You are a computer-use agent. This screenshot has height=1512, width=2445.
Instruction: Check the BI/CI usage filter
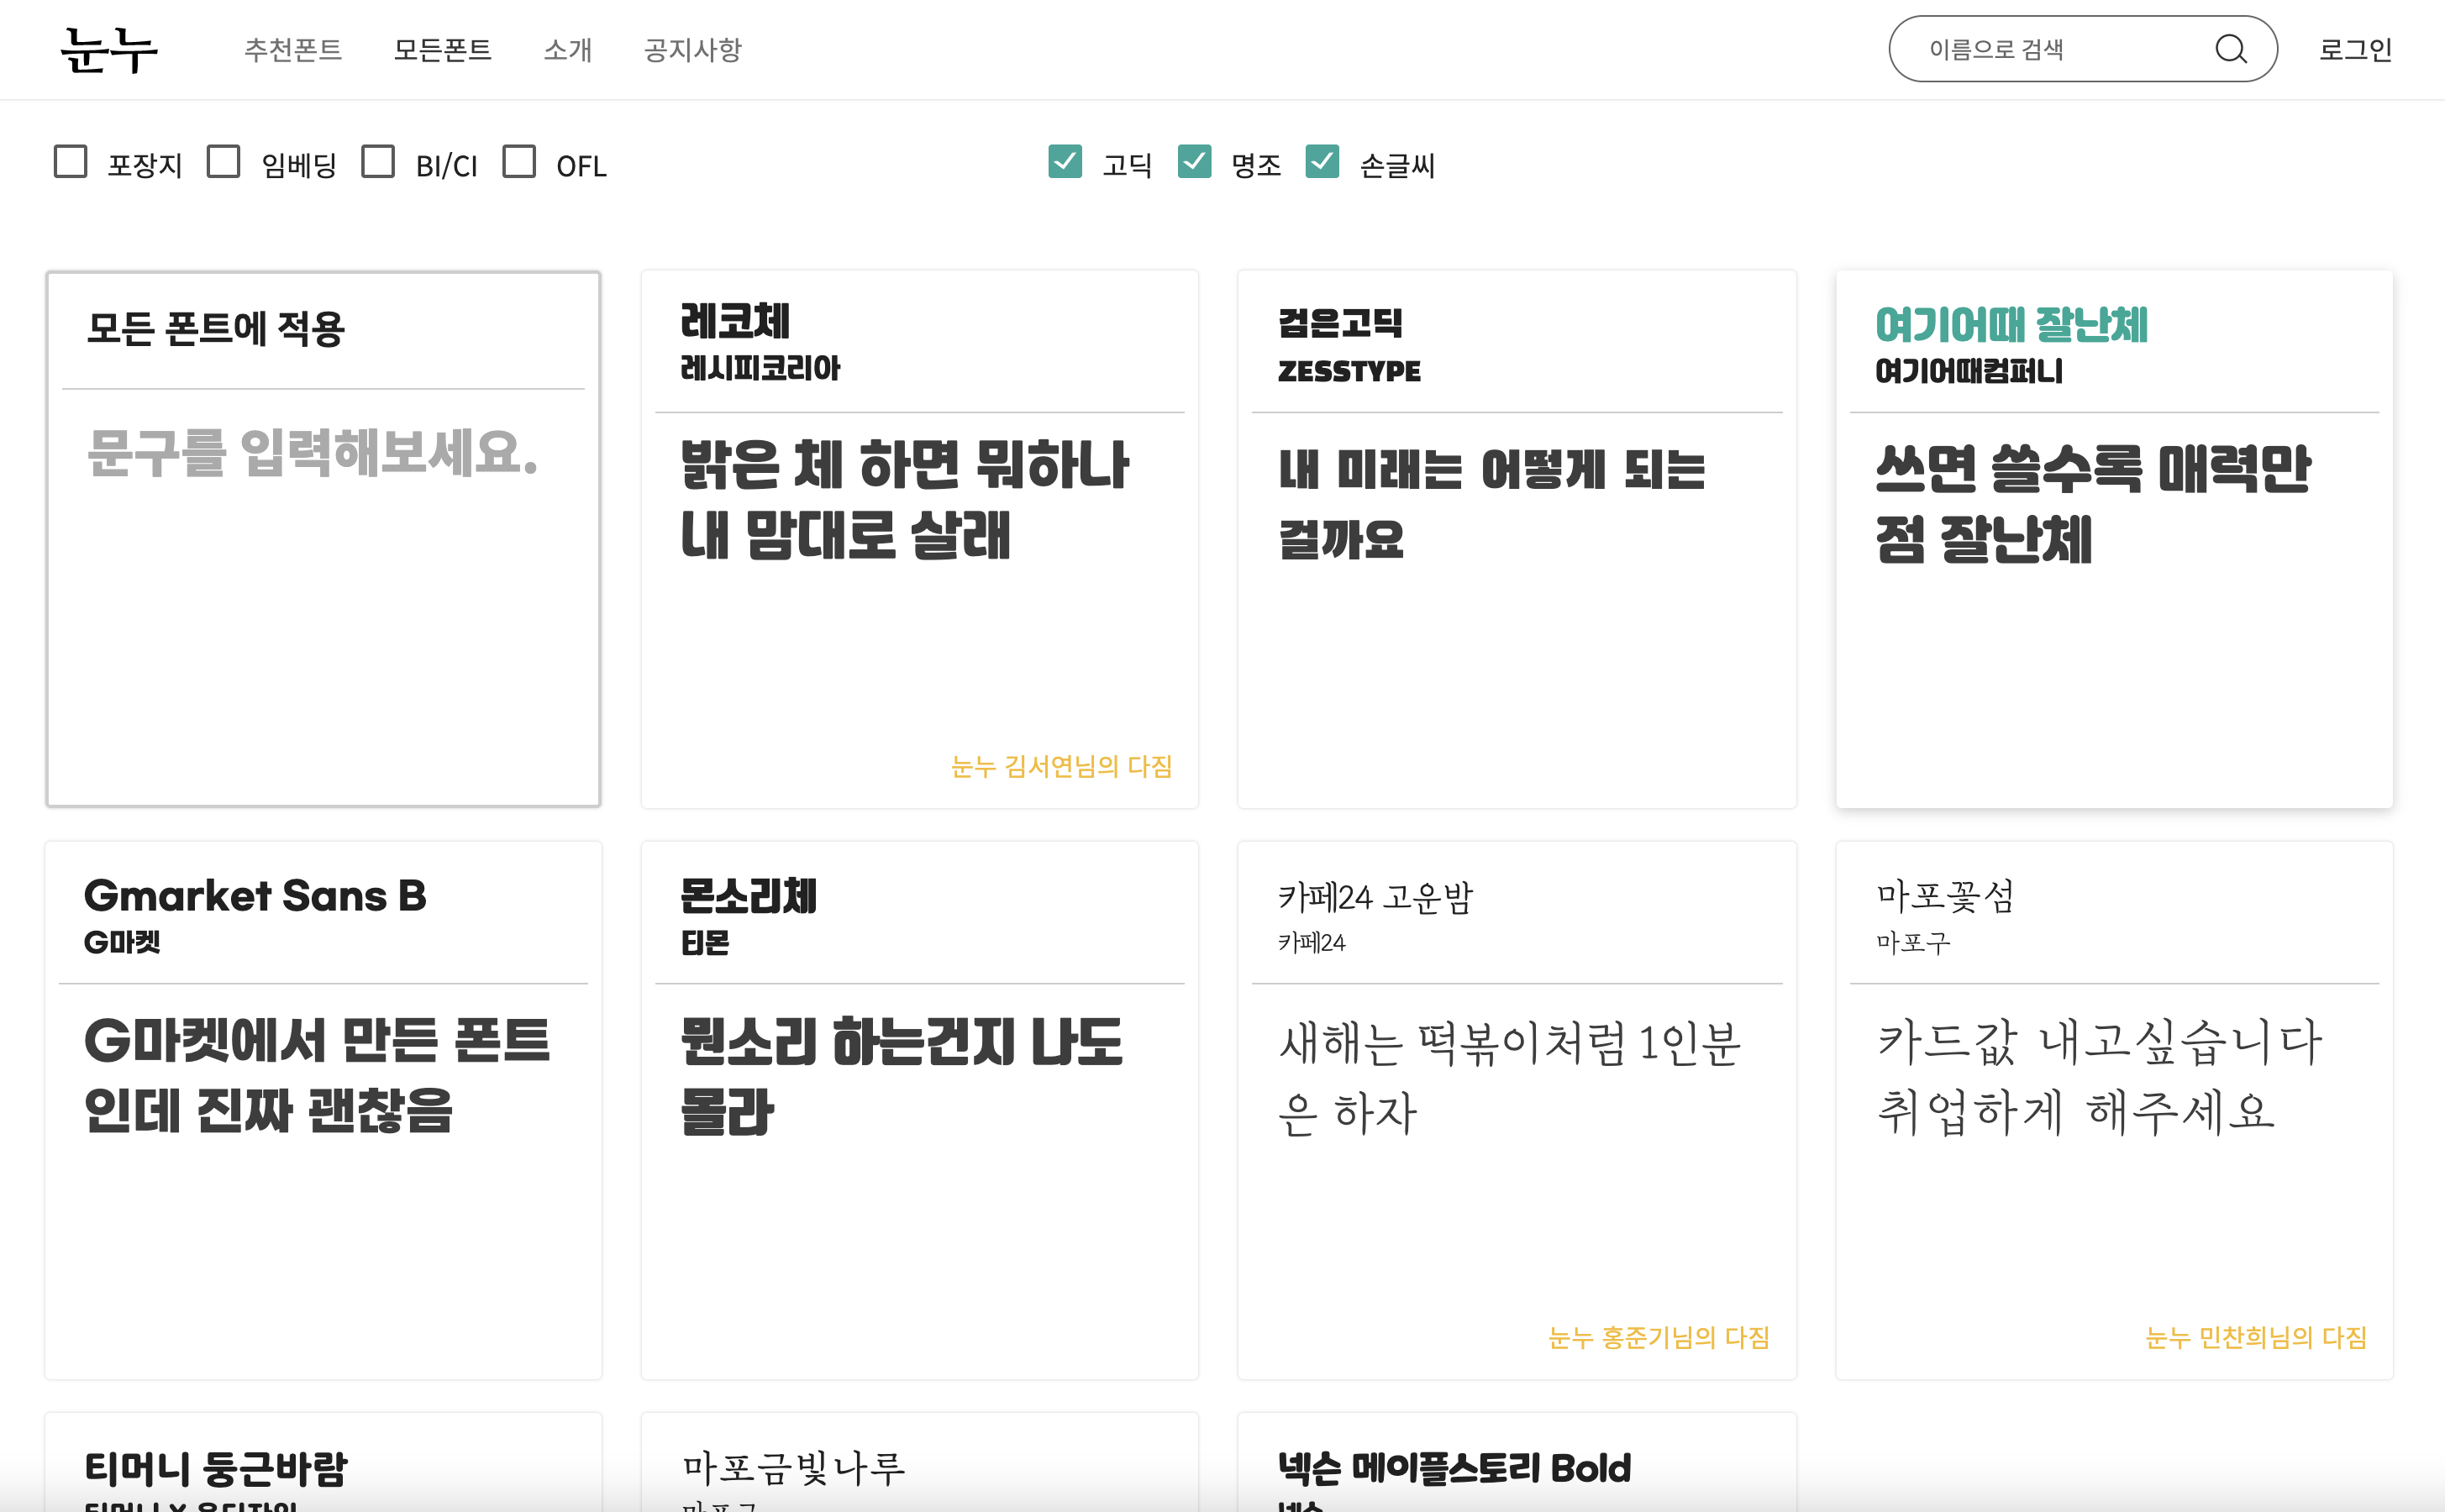pyautogui.click(x=378, y=162)
